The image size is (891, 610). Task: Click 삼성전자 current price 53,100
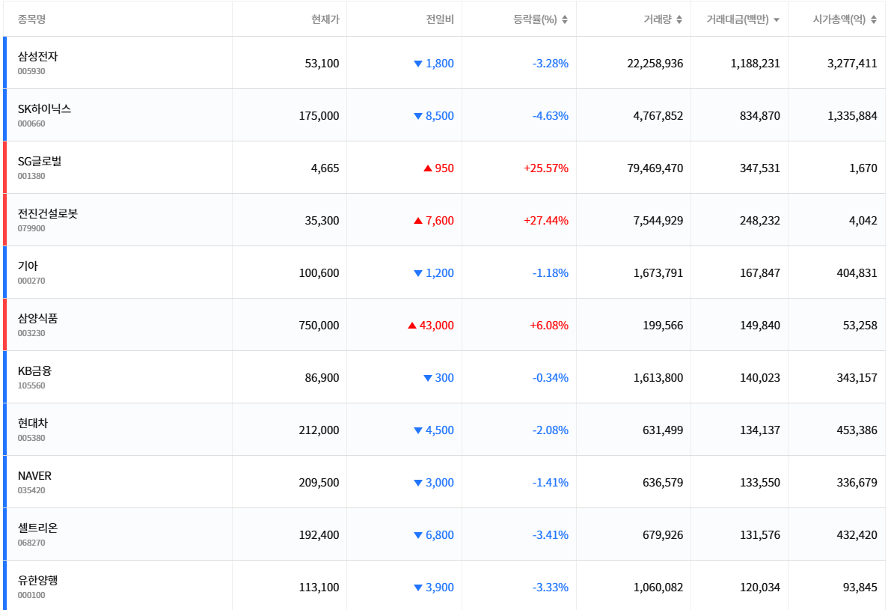click(x=322, y=63)
